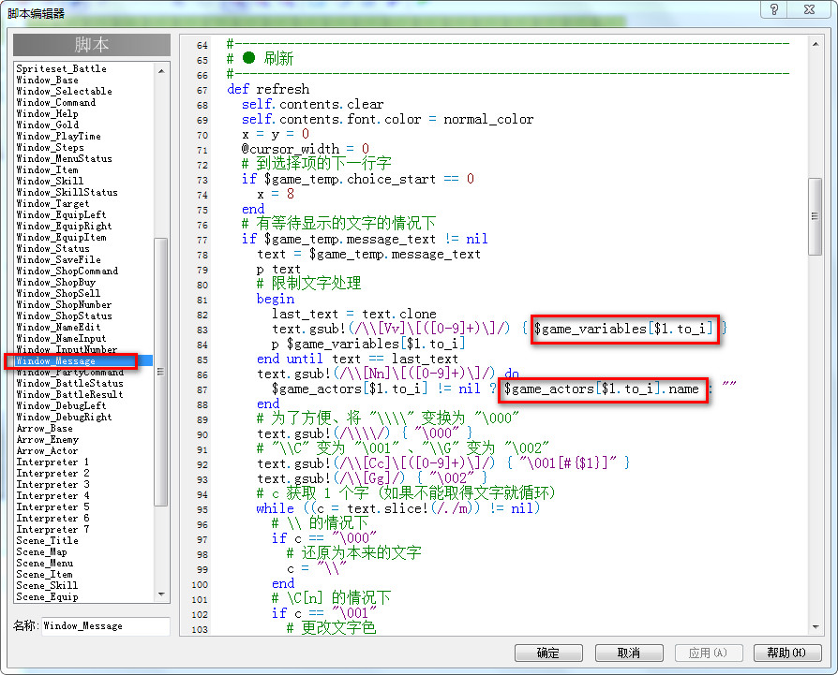
Task: Click the code editor scroll-up arrow
Action: pyautogui.click(x=815, y=44)
